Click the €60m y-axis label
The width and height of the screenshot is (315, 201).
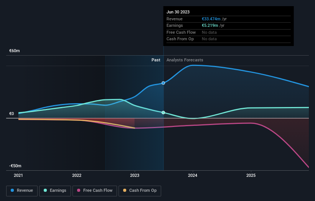(15, 51)
